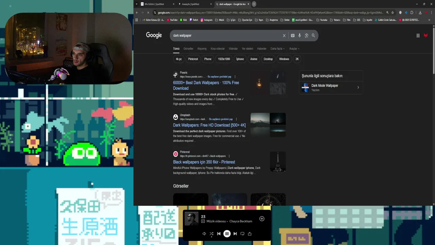Add song 23 with the plus circle icon
This screenshot has height=245, width=435.
coord(262,219)
